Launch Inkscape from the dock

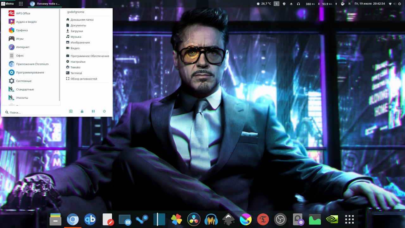tap(228, 219)
